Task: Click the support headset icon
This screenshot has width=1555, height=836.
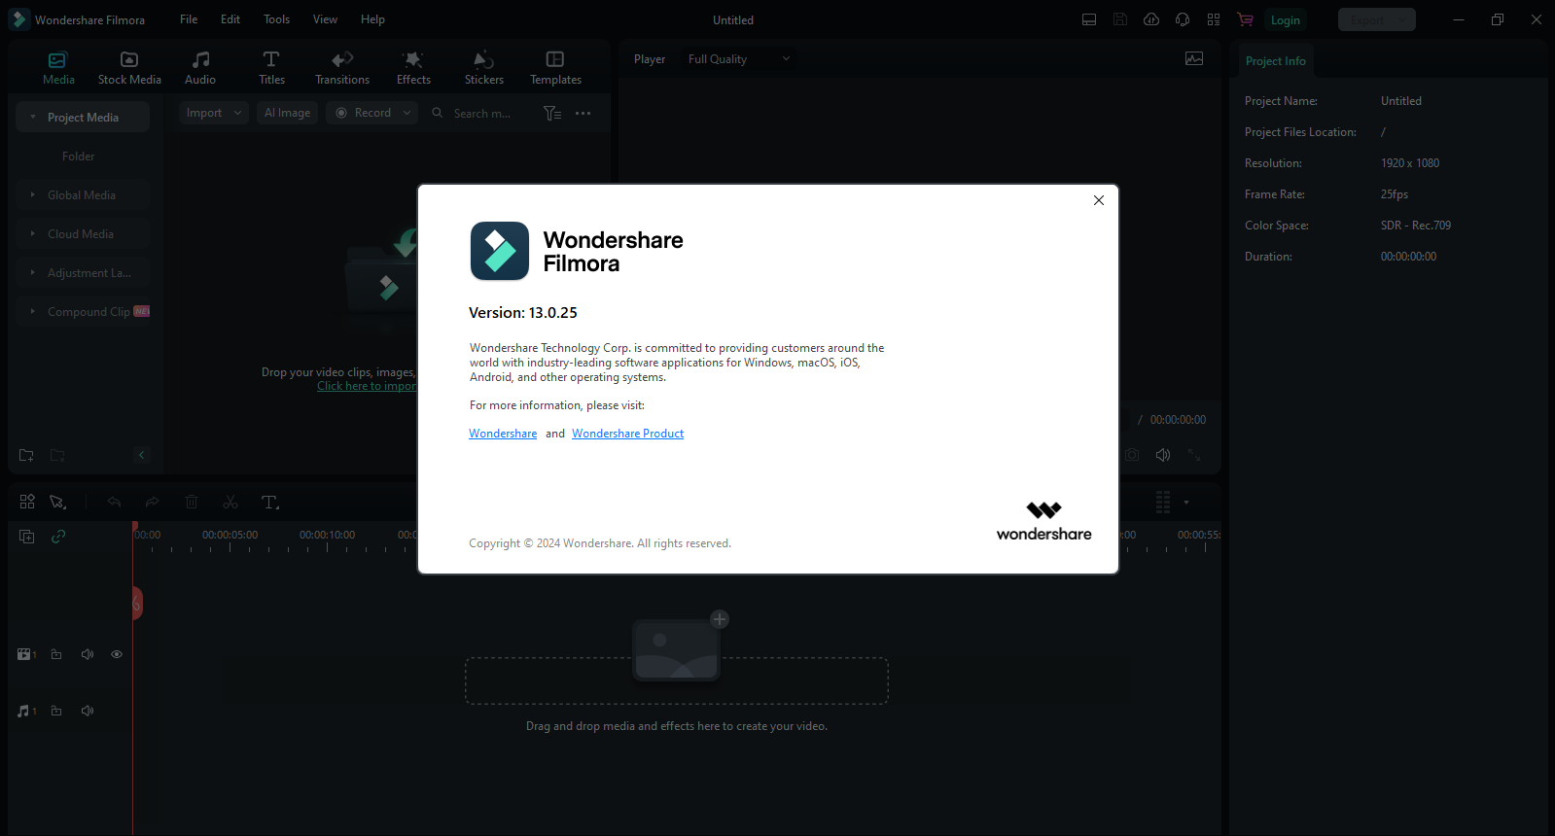Action: [1183, 19]
